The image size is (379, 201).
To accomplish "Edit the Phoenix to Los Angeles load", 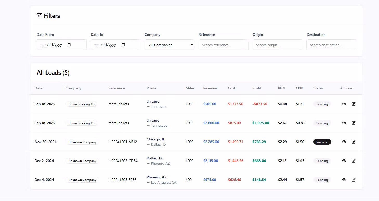I will pyautogui.click(x=354, y=180).
